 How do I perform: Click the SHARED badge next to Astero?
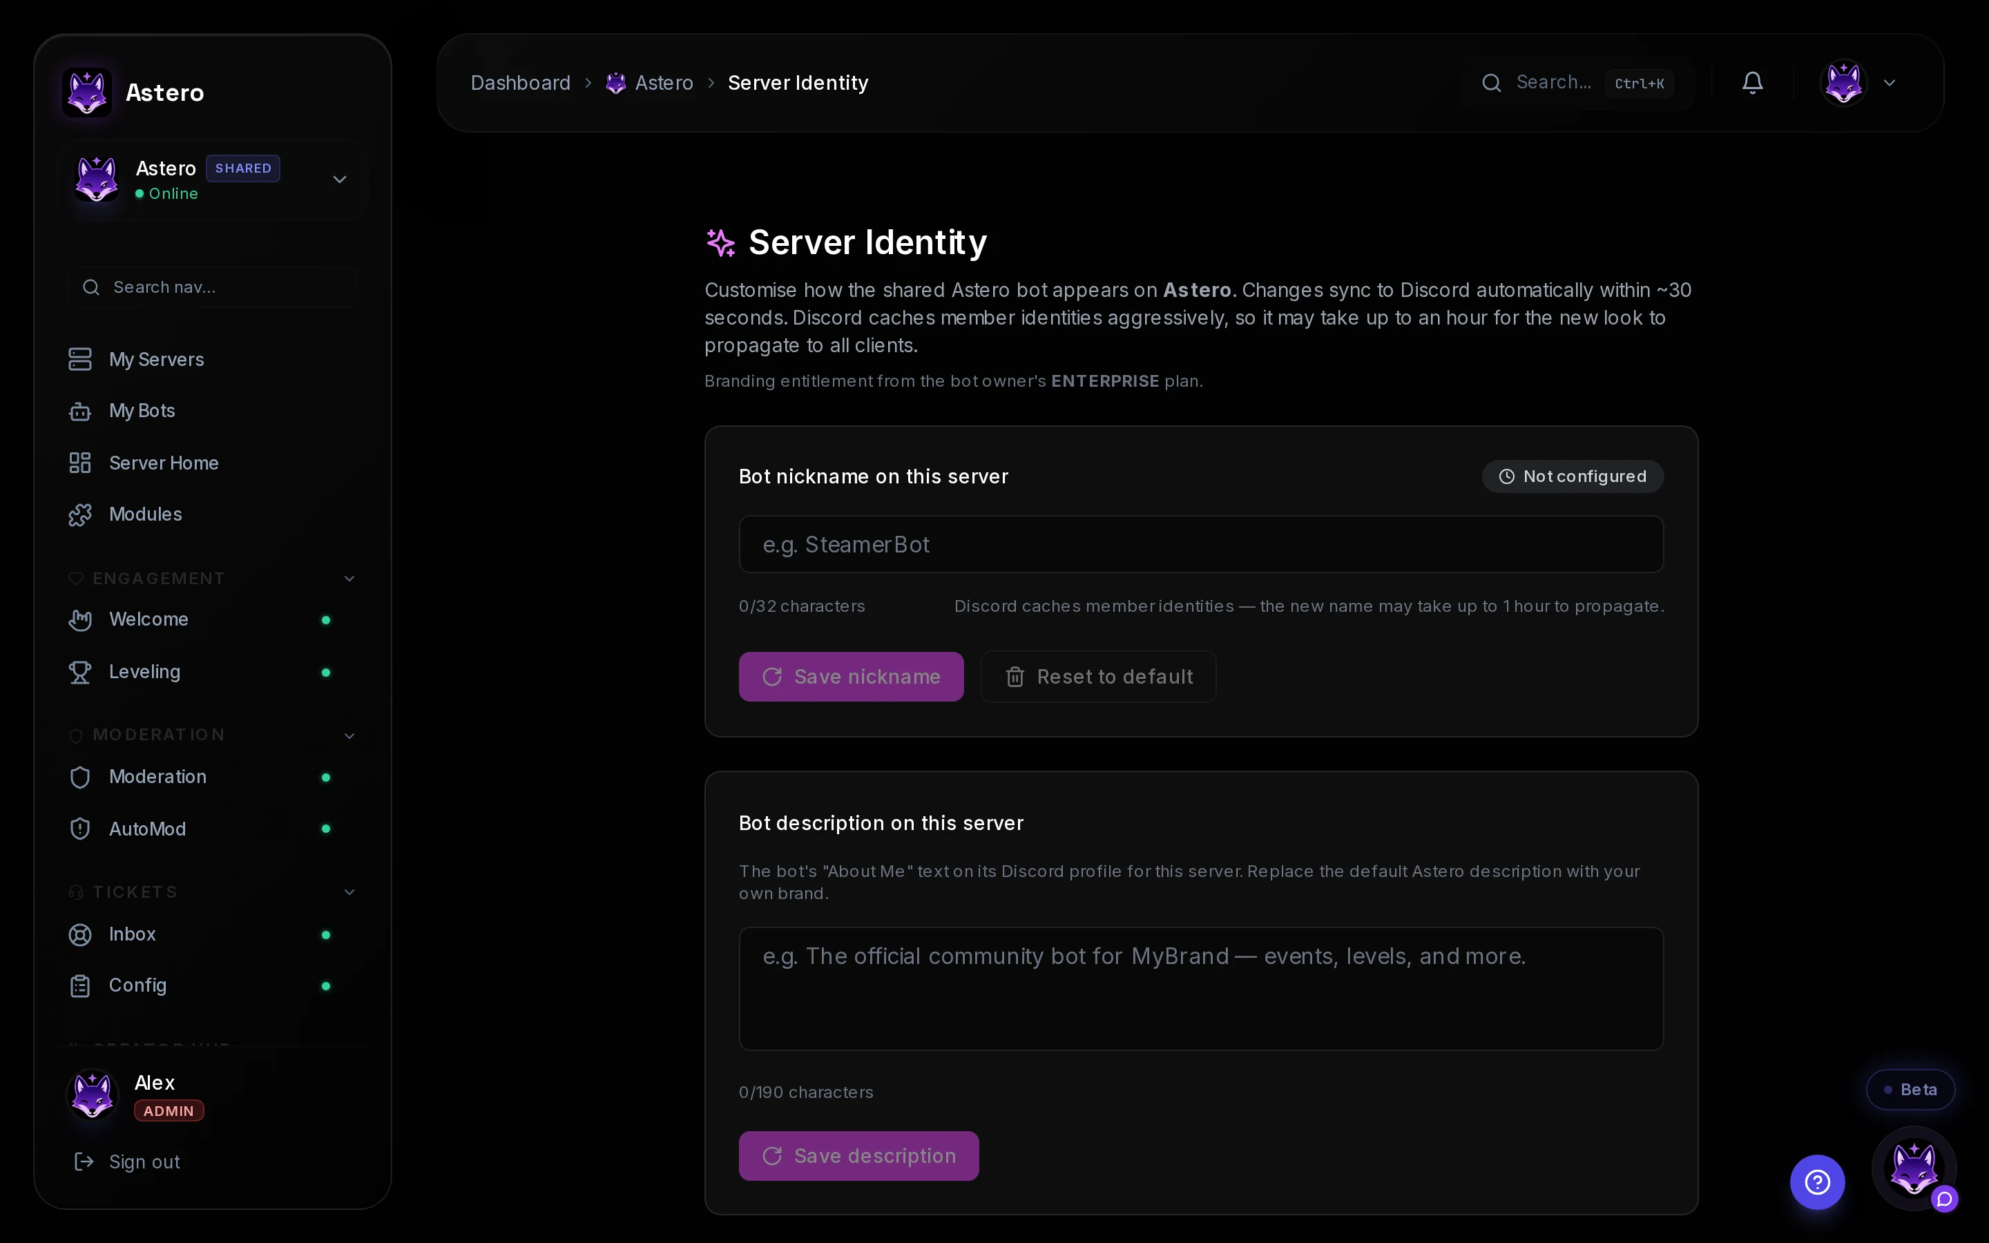point(242,168)
